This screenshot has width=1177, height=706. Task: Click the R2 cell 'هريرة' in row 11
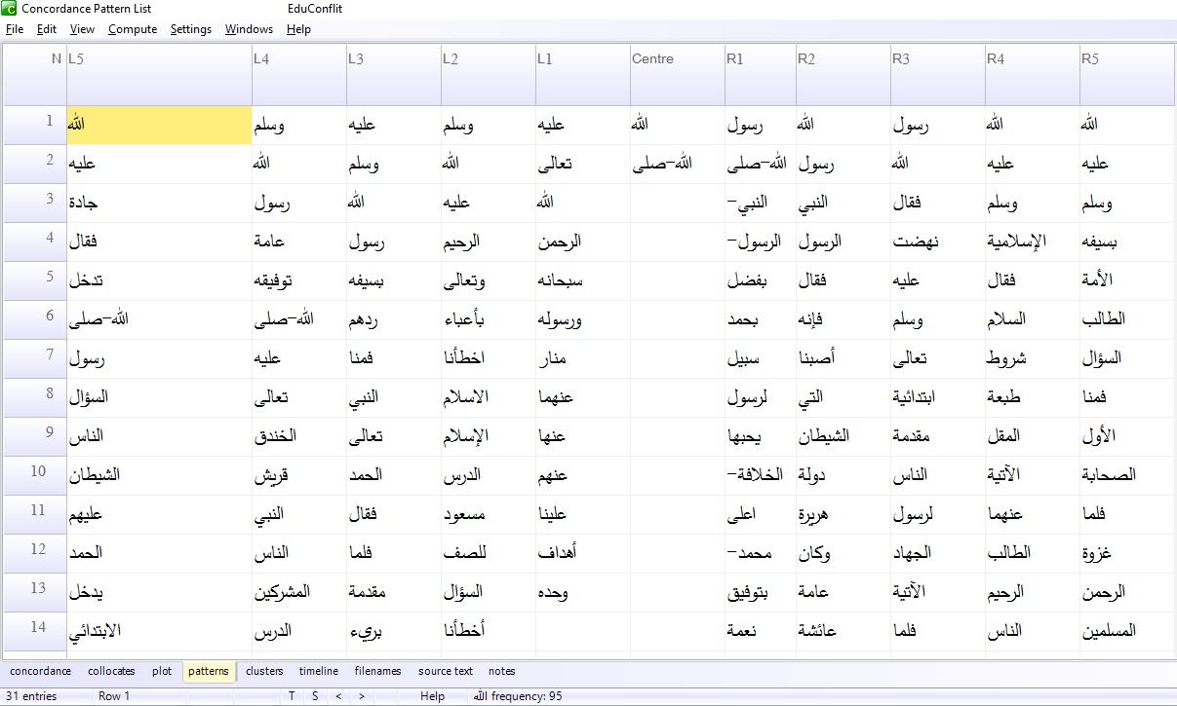844,514
